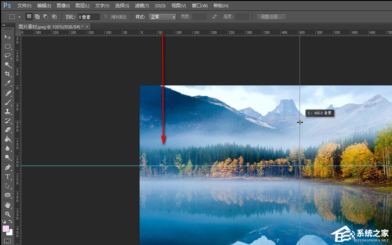Select the Horizontal Type tool
The height and width of the screenshot is (245, 392).
click(7, 176)
